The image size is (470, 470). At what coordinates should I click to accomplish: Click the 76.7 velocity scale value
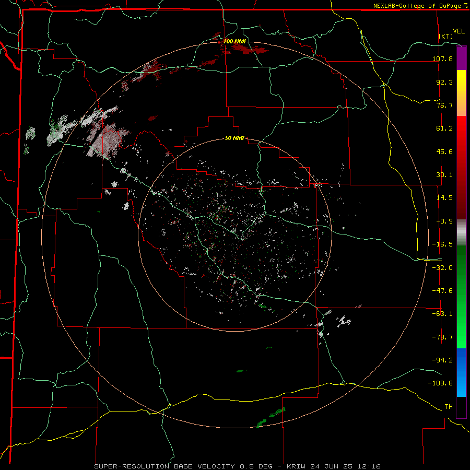pos(444,105)
